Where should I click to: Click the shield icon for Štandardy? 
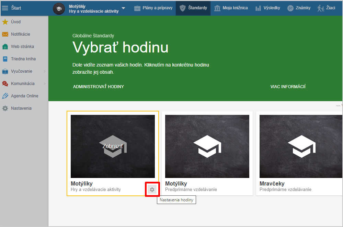pos(182,8)
